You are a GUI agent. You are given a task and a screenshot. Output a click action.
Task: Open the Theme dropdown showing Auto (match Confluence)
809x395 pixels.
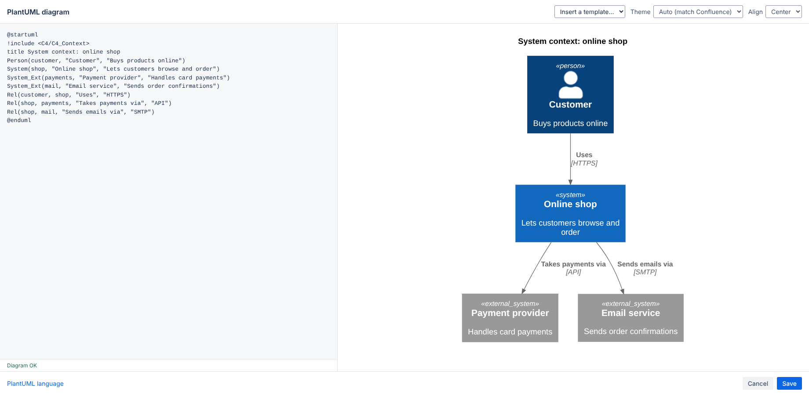pyautogui.click(x=698, y=12)
